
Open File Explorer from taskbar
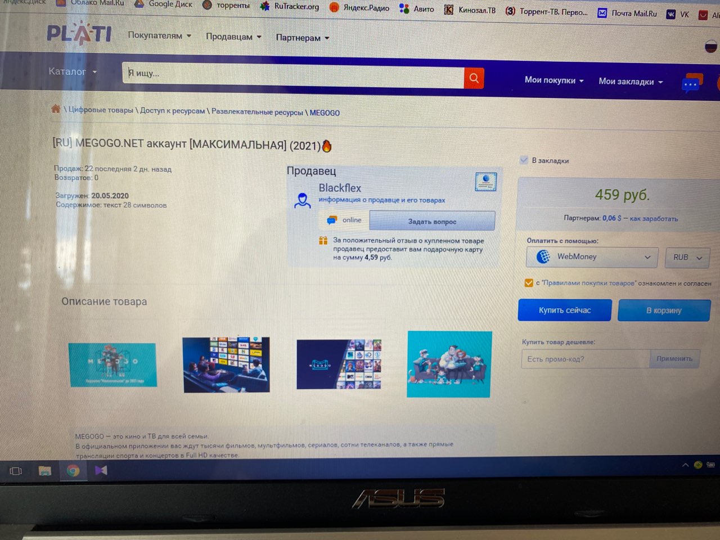pyautogui.click(x=45, y=470)
